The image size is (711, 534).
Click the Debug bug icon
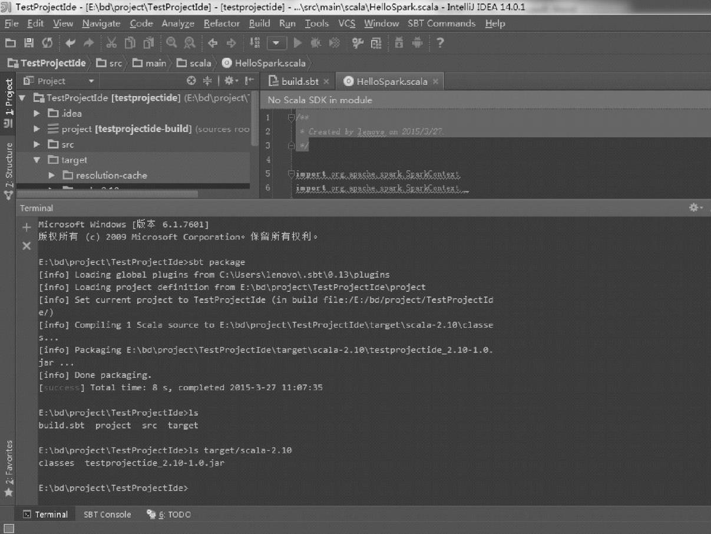click(x=316, y=43)
